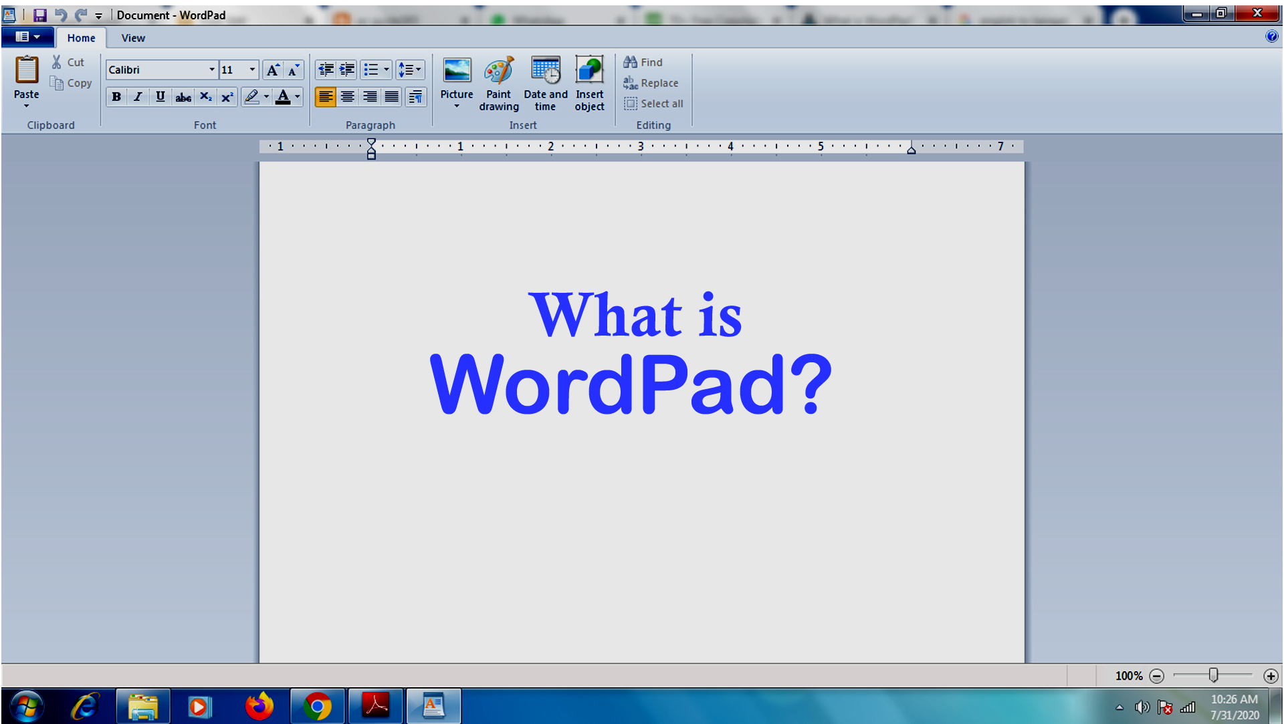
Task: Enable center text alignment
Action: pyautogui.click(x=348, y=97)
